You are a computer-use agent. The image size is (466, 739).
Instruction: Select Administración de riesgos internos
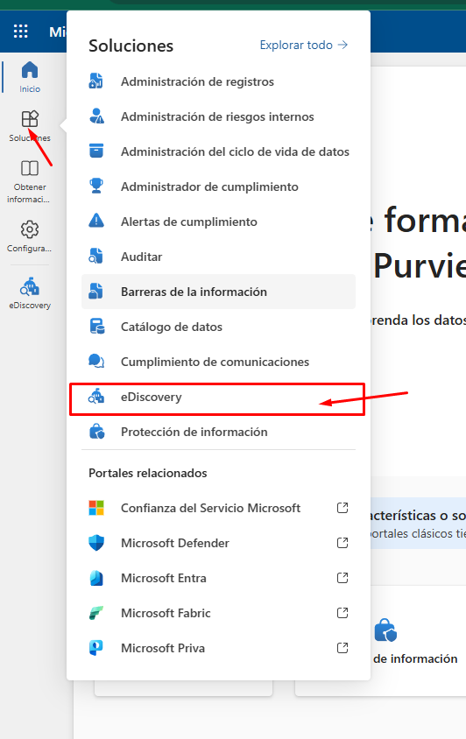tap(218, 116)
